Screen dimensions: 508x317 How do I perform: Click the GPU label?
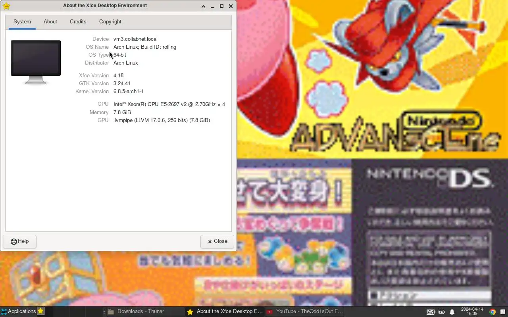103,120
